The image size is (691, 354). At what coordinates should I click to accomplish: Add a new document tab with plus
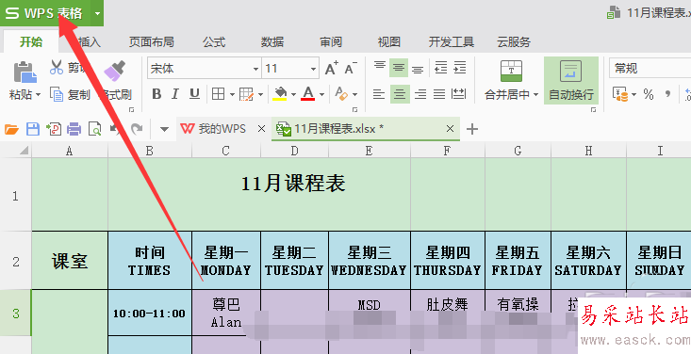(472, 129)
